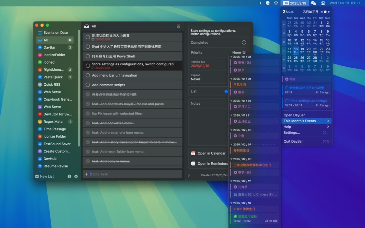
Task: Open Settings... in DayBar menu
Action: pyautogui.click(x=306, y=132)
